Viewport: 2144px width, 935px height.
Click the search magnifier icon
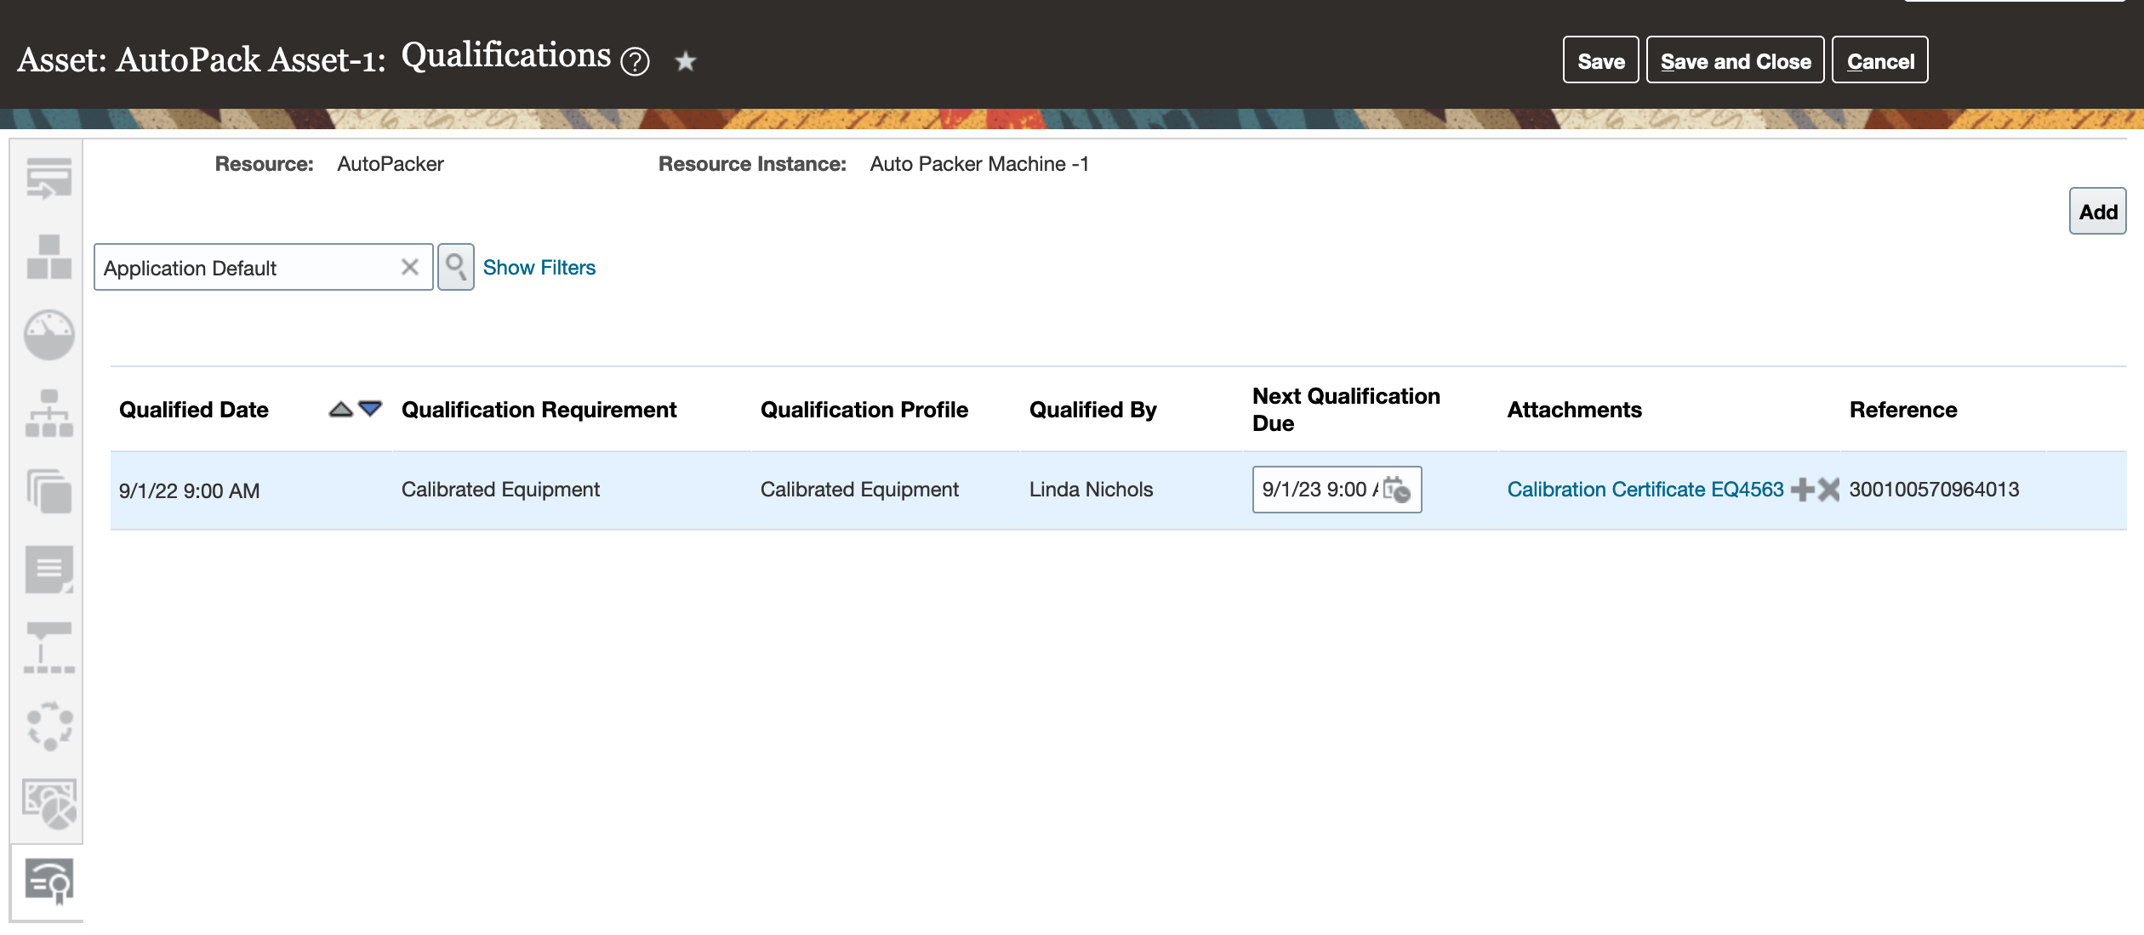pos(456,267)
